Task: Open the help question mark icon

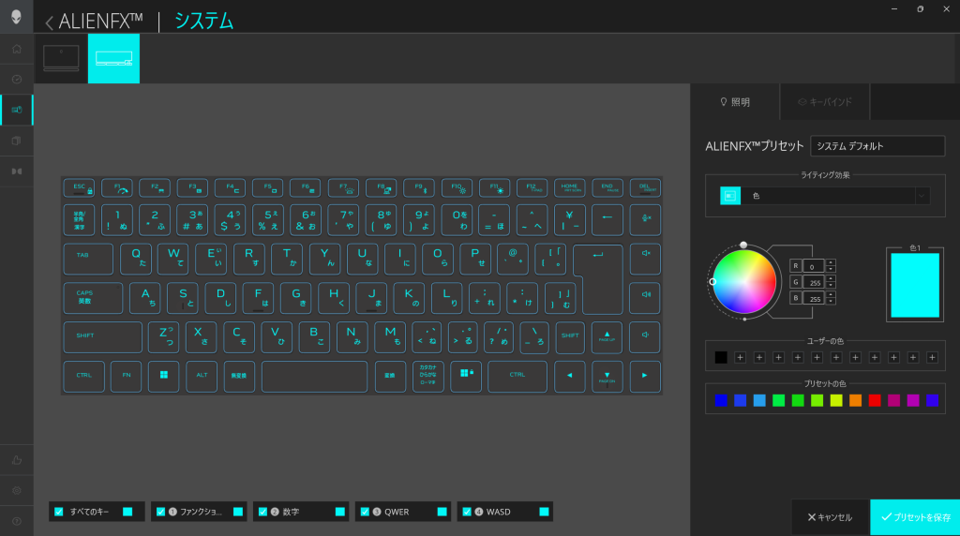Action: coord(16,521)
